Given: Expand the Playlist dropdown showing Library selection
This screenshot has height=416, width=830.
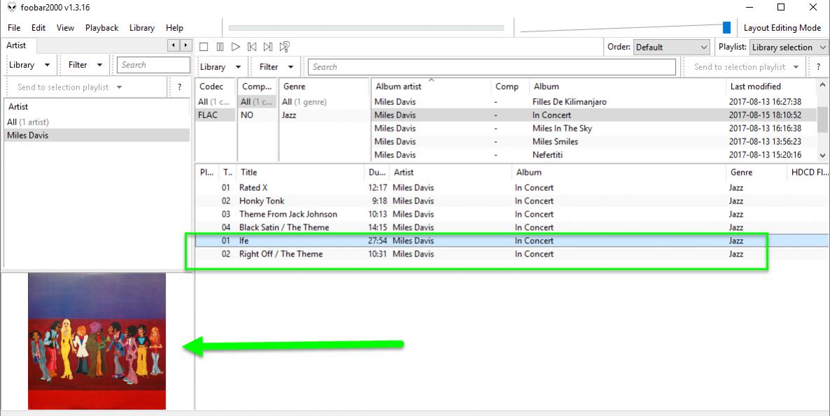Looking at the screenshot, I should [789, 48].
